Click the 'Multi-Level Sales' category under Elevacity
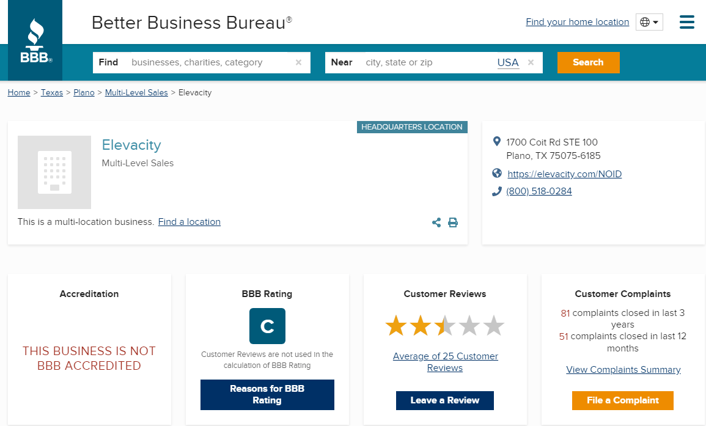 pos(138,163)
